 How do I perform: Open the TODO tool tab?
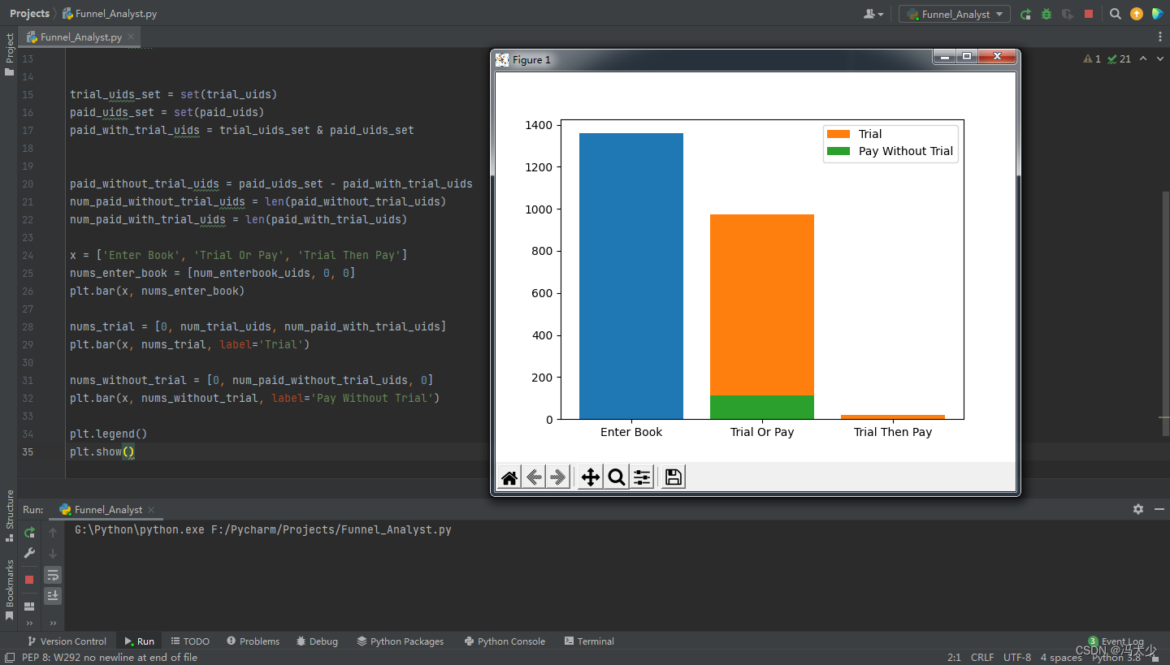click(x=189, y=641)
